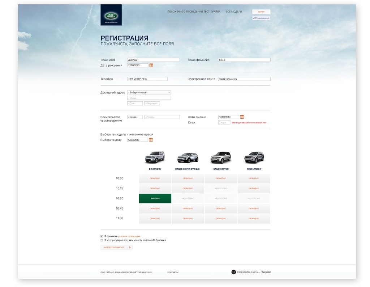Book Freelander at 10:00
Screen dimensions: 370x287
click(x=254, y=178)
